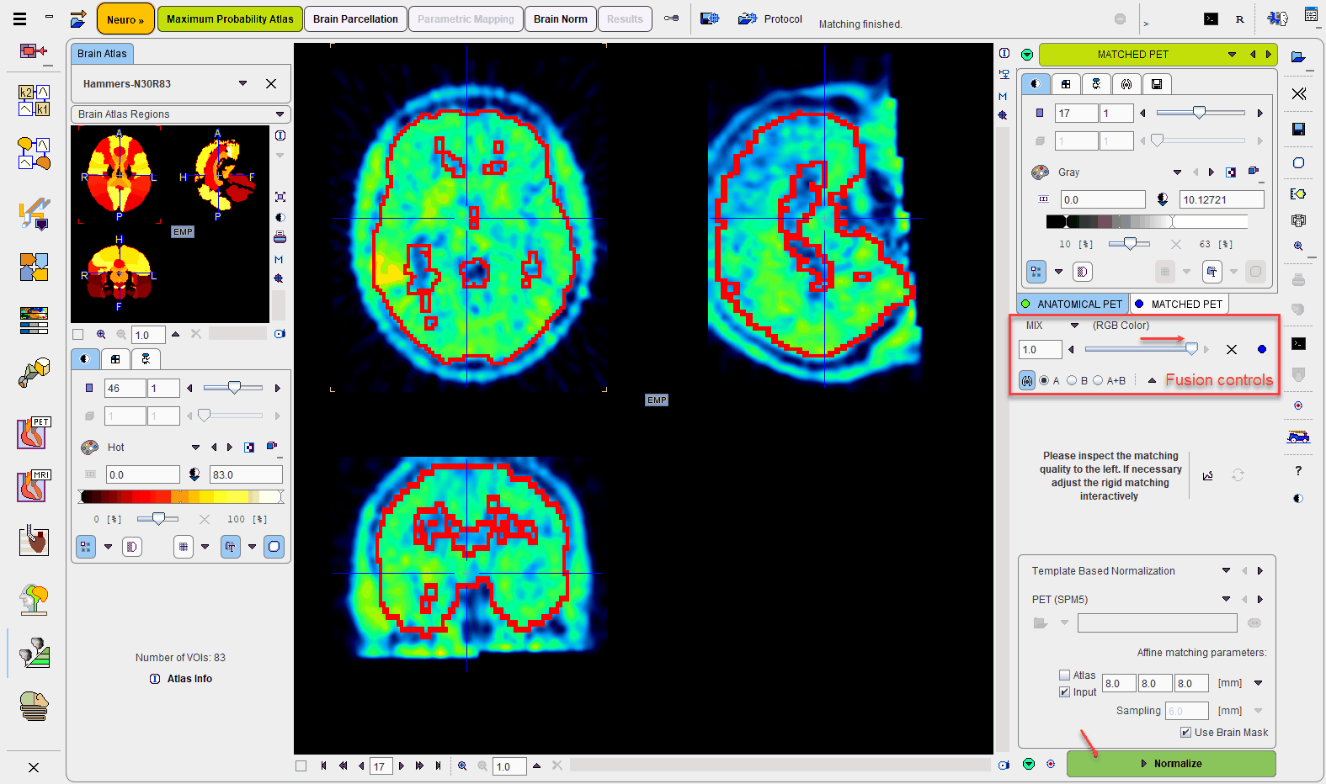Open the Gray color table dropdown
This screenshot has width=1326, height=784.
[x=1177, y=172]
